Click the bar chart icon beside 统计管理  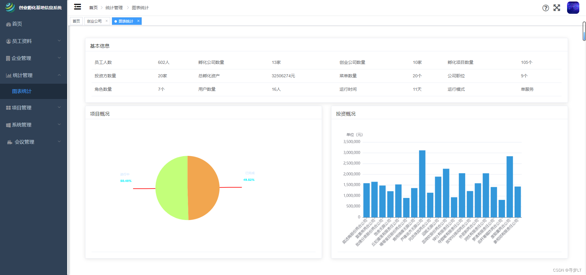9,75
